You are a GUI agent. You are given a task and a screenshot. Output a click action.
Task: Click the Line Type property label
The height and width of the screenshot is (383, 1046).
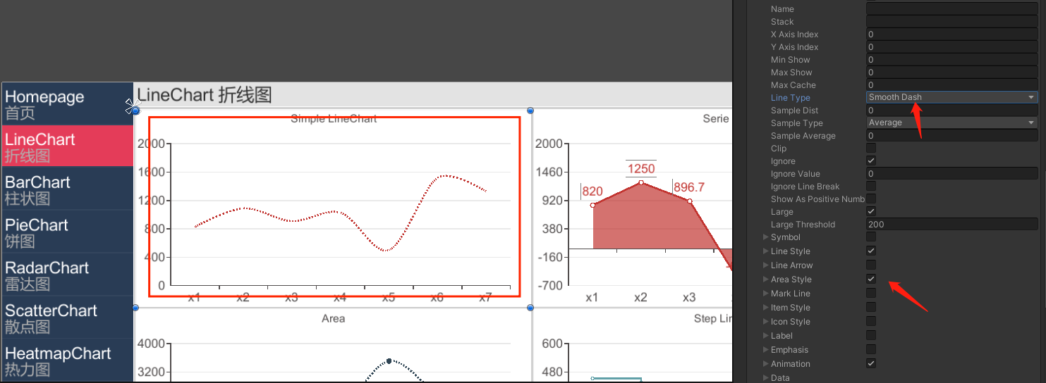tap(790, 98)
